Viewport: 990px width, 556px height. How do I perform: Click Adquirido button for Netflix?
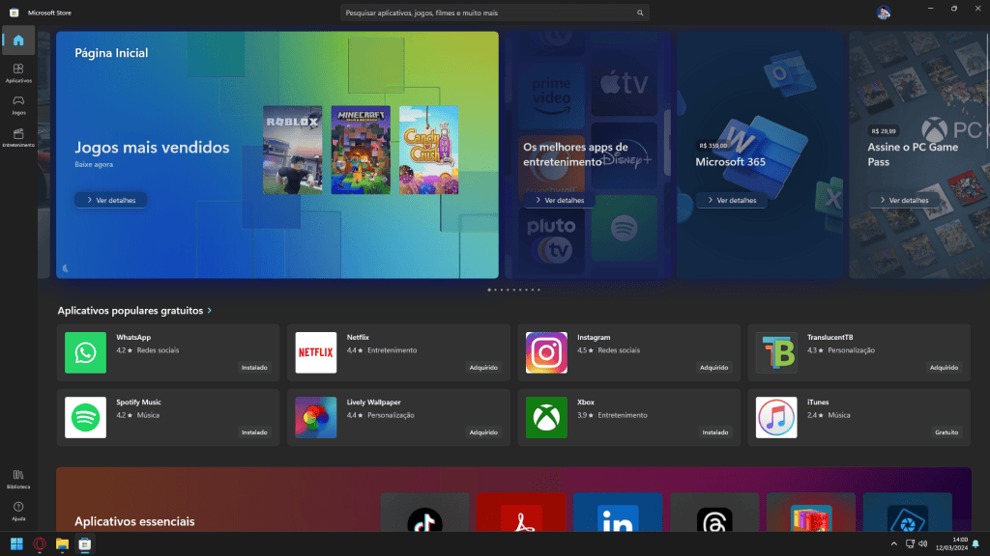click(x=483, y=368)
